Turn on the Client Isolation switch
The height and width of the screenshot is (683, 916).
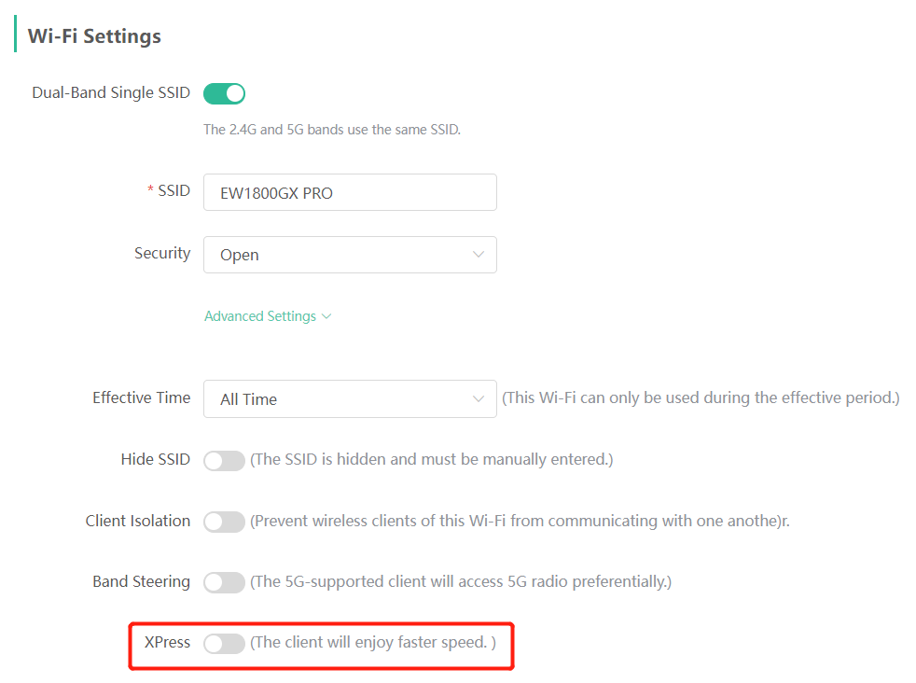click(x=224, y=522)
